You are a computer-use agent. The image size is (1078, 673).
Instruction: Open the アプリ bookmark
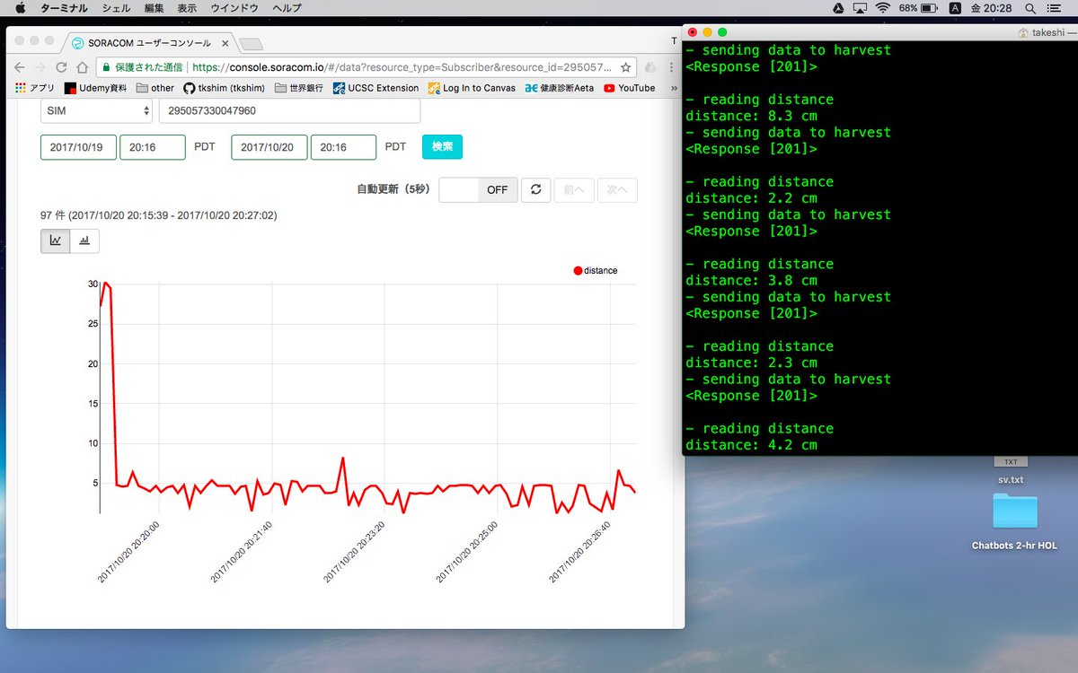(x=35, y=88)
